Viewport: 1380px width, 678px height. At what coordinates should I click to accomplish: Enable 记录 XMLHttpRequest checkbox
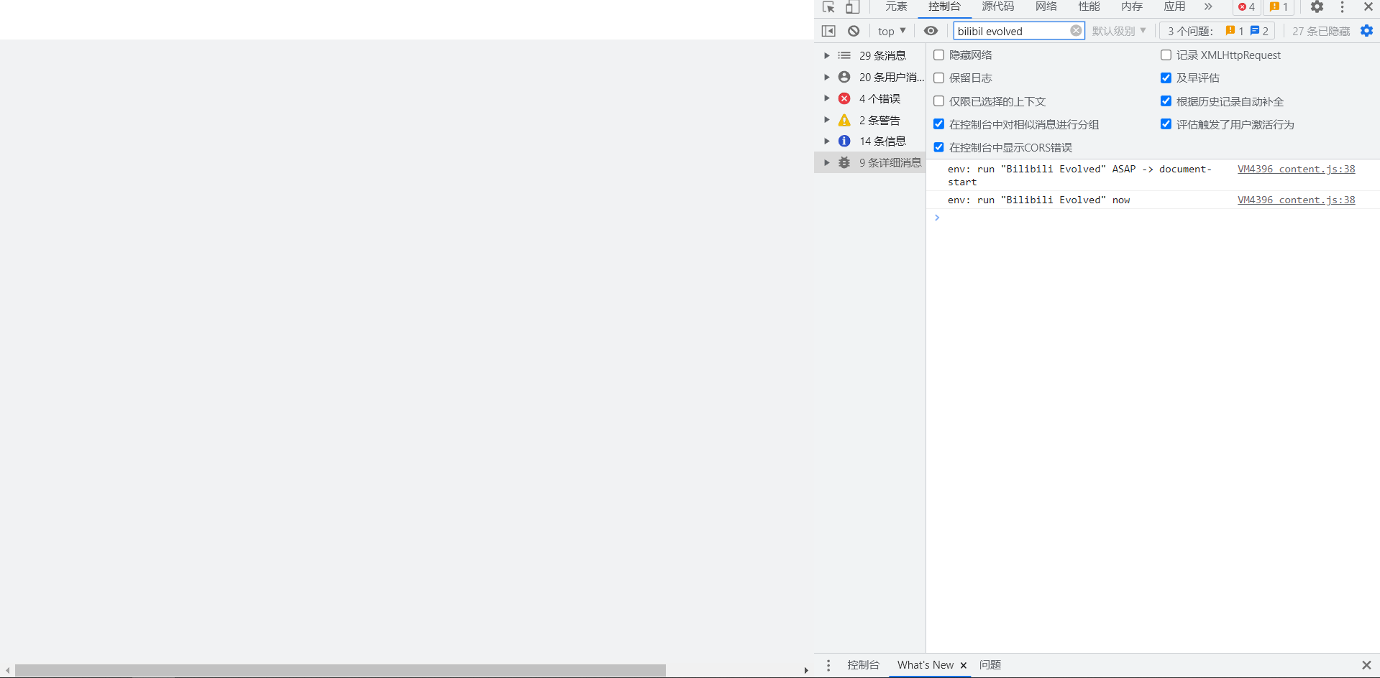[x=1166, y=55]
